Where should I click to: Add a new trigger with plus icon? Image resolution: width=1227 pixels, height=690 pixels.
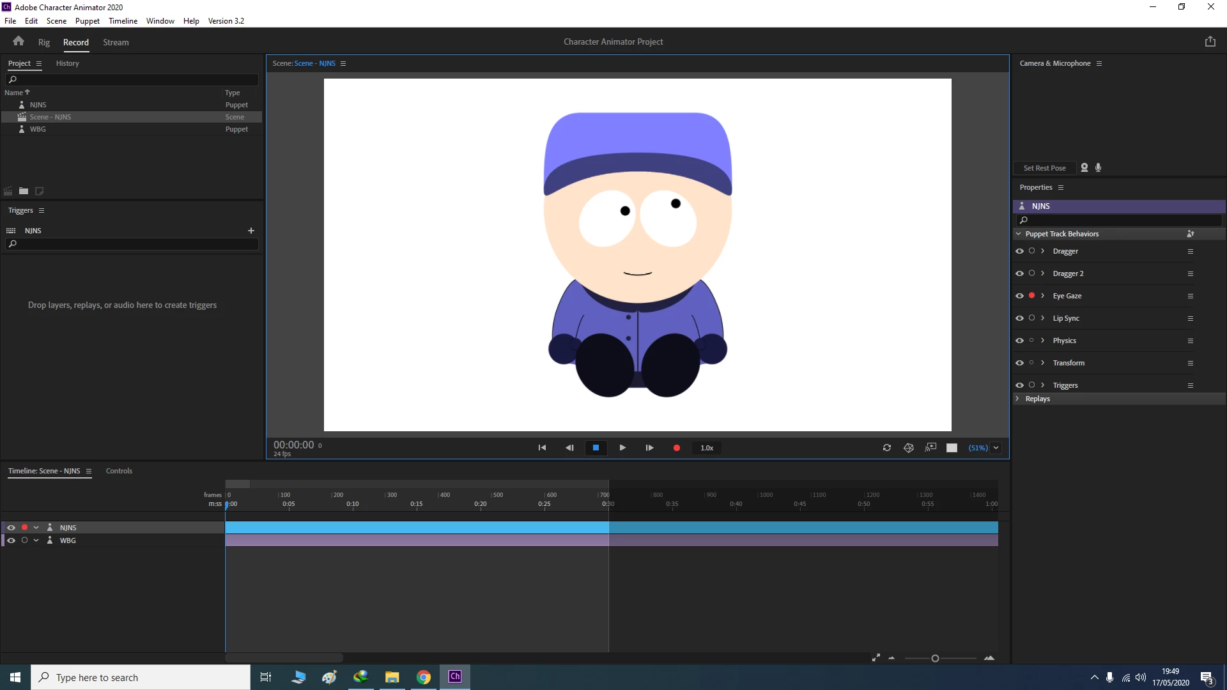click(x=251, y=231)
